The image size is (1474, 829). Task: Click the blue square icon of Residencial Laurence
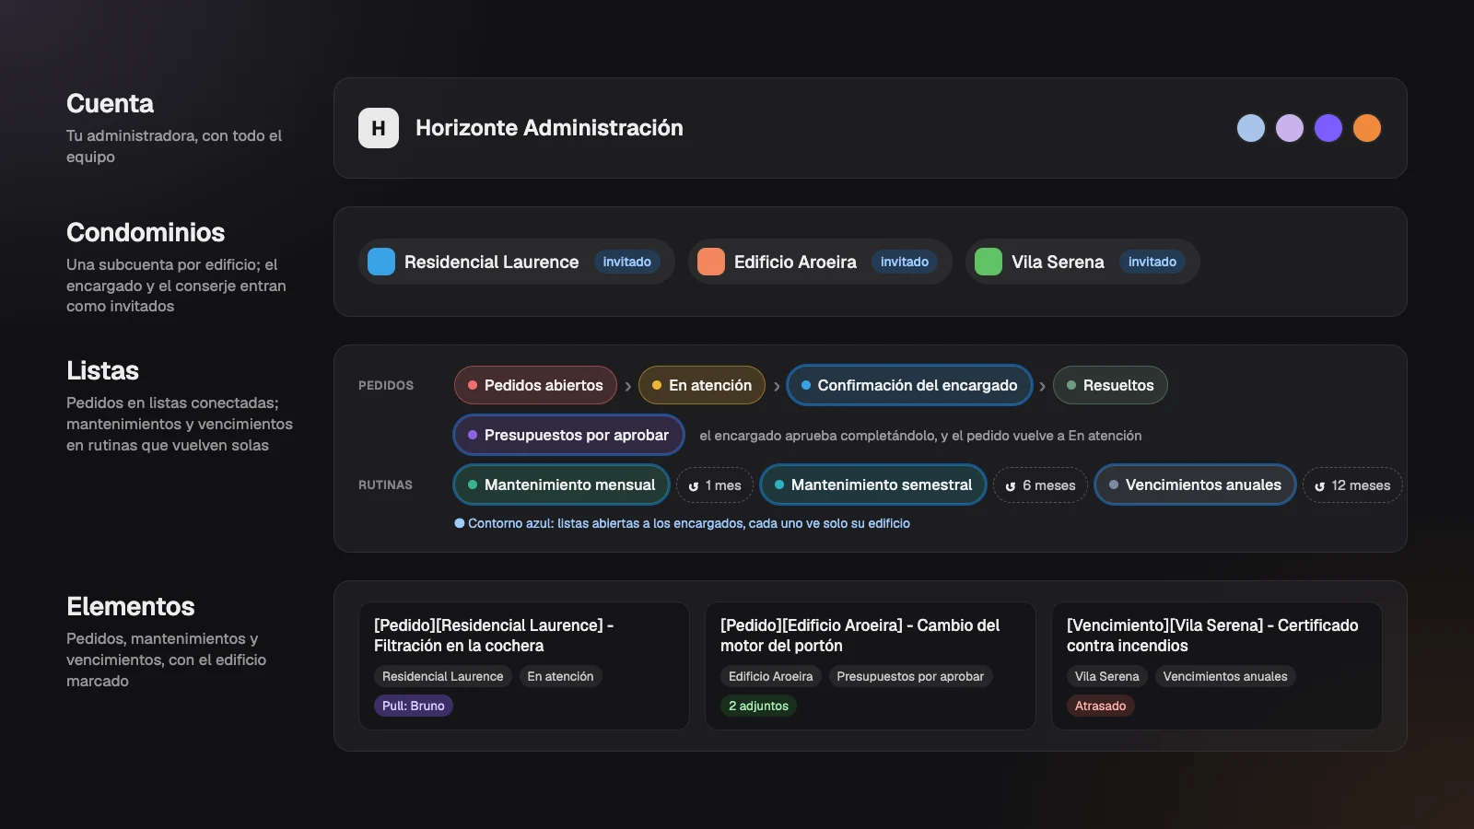(x=381, y=262)
